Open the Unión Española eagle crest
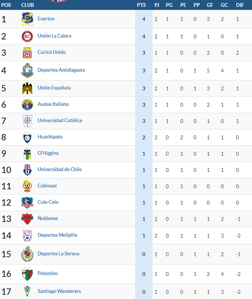 click(x=27, y=88)
